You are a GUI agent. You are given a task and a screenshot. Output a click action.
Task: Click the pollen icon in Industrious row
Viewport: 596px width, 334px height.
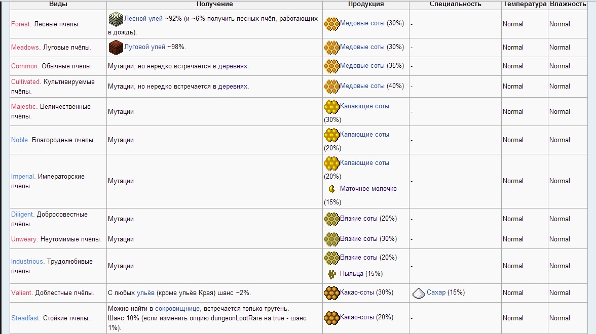[332, 274]
